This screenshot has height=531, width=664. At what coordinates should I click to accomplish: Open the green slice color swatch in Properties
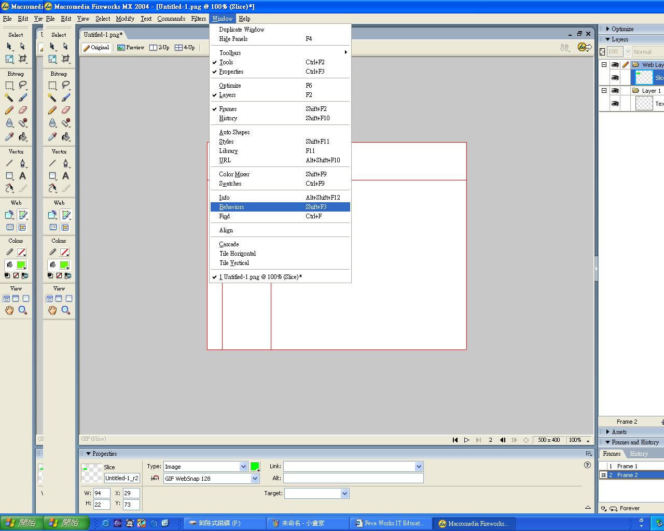255,466
